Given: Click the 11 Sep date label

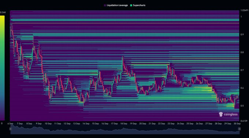Looking at the screenshot, I should pos(57,124).
